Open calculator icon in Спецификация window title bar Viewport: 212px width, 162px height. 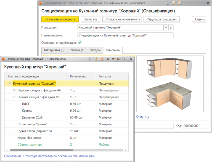point(174,3)
